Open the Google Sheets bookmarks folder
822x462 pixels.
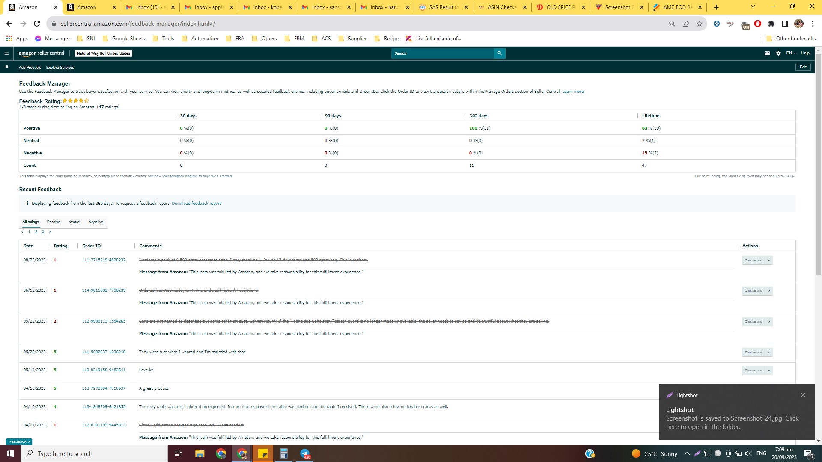[x=124, y=38]
